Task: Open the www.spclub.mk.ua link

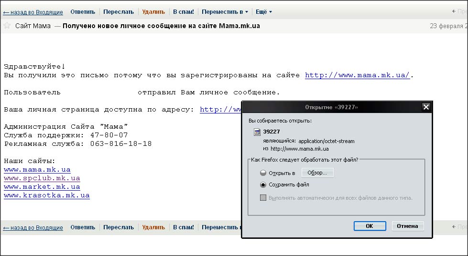Action: tap(42, 178)
